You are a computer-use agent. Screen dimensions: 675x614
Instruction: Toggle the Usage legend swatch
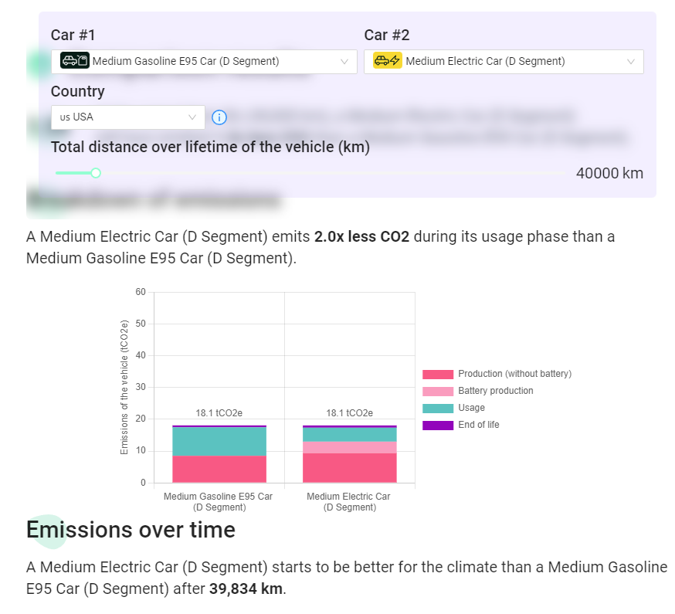click(x=438, y=409)
